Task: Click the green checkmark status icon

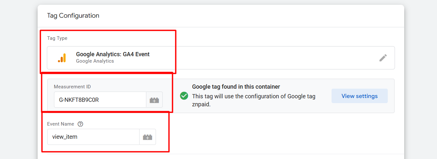Action: coord(184,96)
